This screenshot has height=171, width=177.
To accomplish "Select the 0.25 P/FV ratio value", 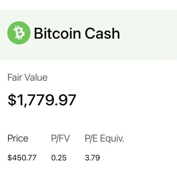I will pos(59,158).
